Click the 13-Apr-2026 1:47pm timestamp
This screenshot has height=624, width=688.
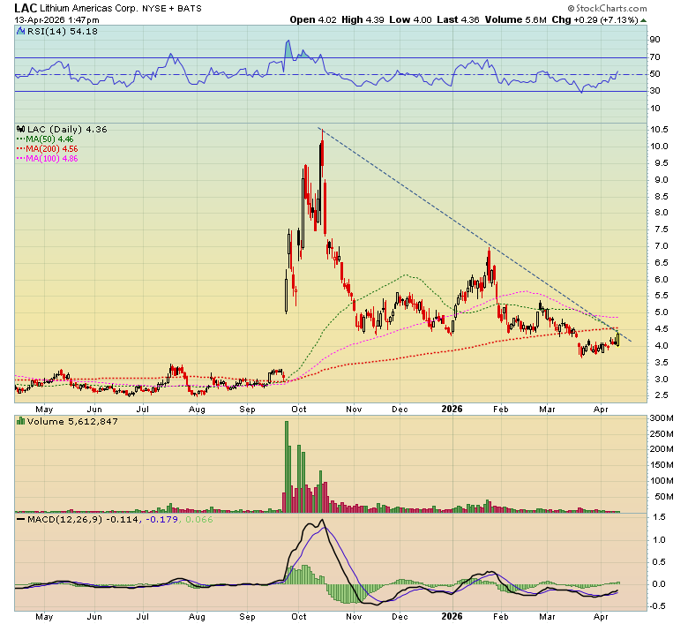pos(56,19)
